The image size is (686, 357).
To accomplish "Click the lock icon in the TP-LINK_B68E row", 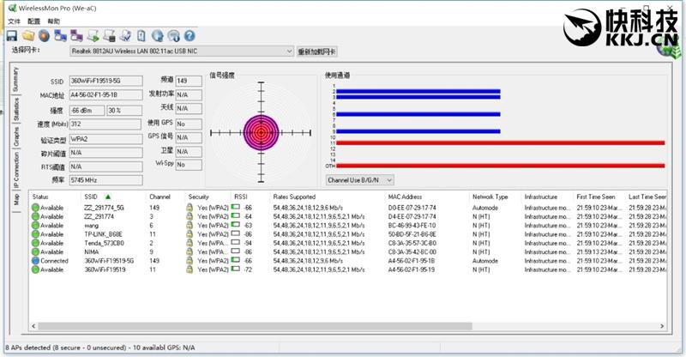I will click(x=190, y=234).
